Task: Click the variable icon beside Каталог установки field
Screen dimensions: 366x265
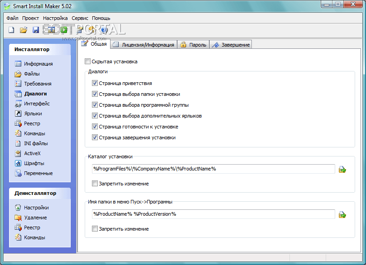Action: (x=342, y=169)
